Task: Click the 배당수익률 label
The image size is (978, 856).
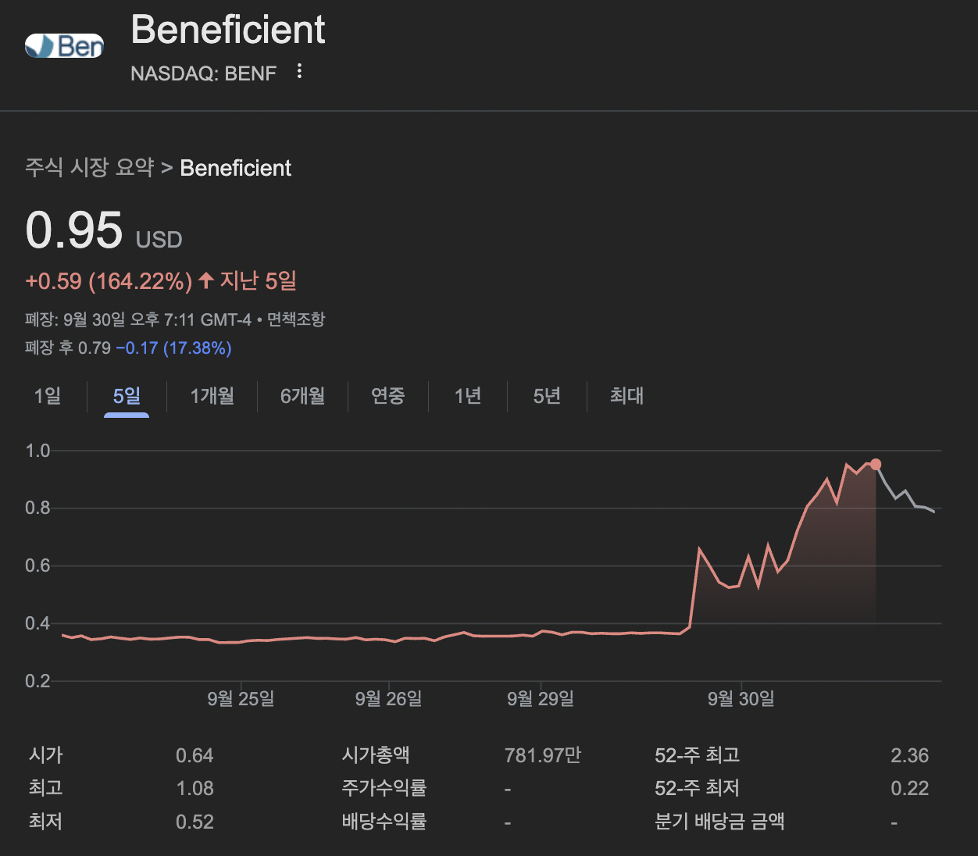Action: (x=384, y=822)
